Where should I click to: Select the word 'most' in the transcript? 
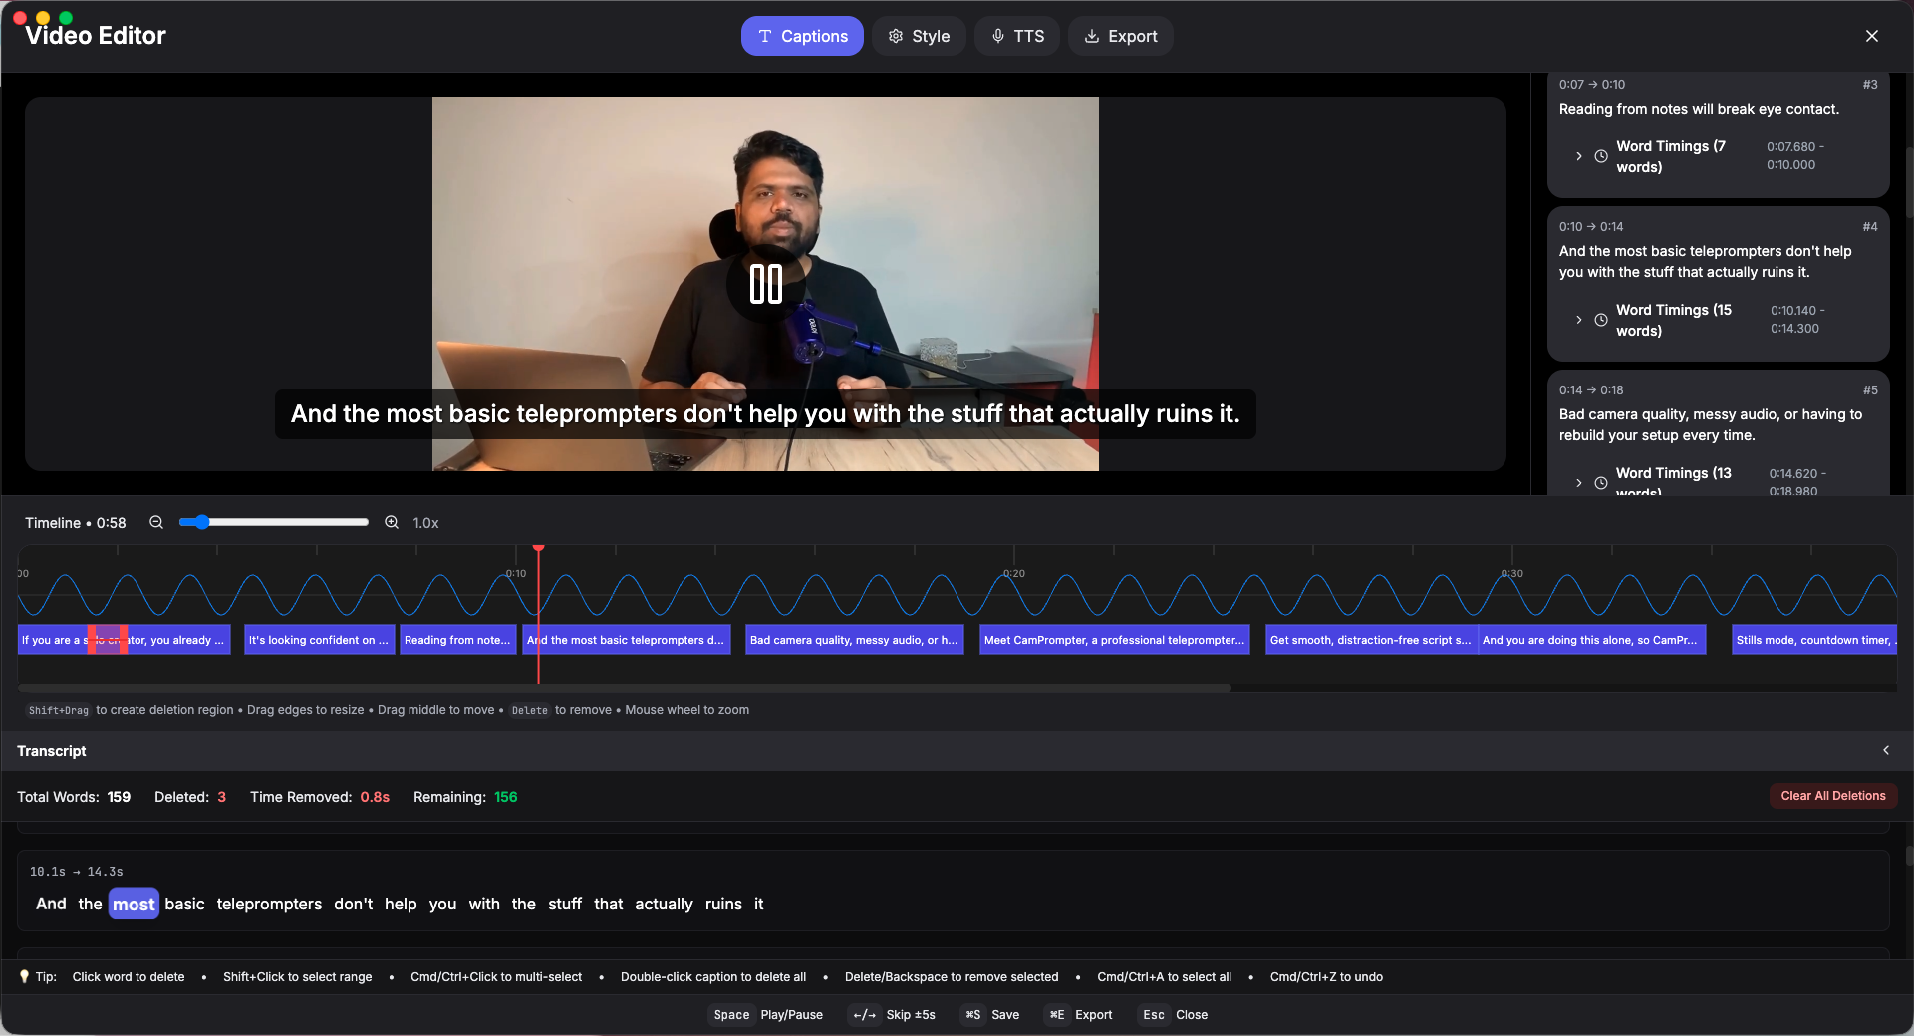pyautogui.click(x=133, y=905)
